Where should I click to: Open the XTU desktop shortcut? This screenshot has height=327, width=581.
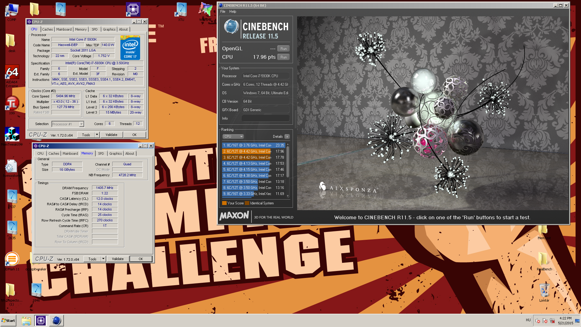pyautogui.click(x=181, y=12)
